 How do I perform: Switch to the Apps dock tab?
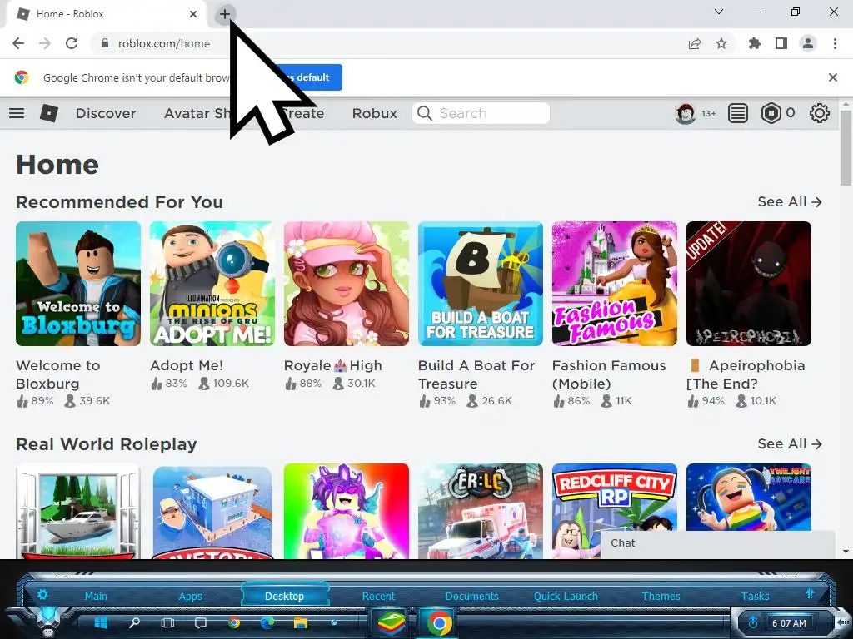[x=191, y=596]
